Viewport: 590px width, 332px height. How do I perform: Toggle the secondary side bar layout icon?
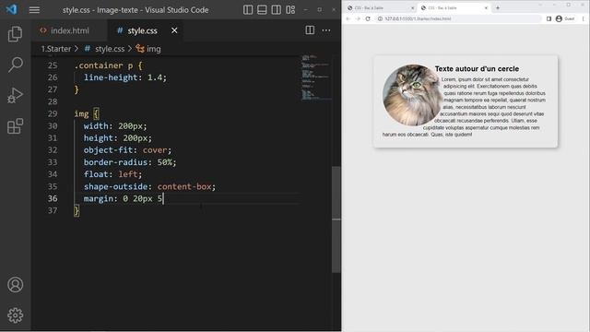[x=277, y=10]
